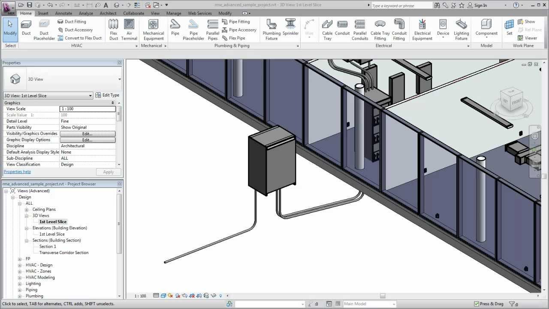Screen dimensions: 549x309
Task: Select the Sprinkler tool
Action: (x=290, y=29)
